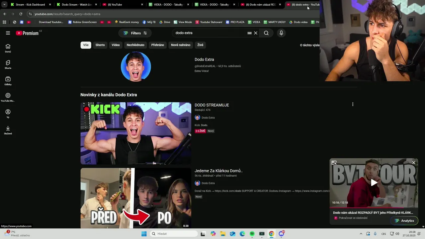Open the tab search dropdown arrow

coord(4,5)
